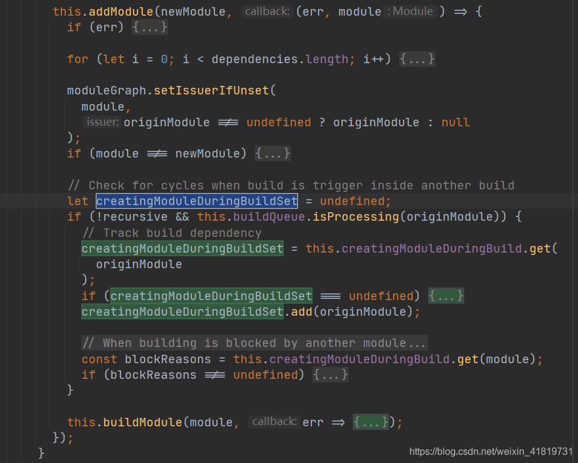578x463 pixels.
Task: Click 'moduleGraph' identifier
Action: tap(107, 91)
